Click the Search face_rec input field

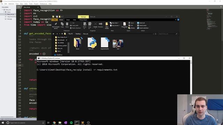pyautogui.click(x=168, y=34)
